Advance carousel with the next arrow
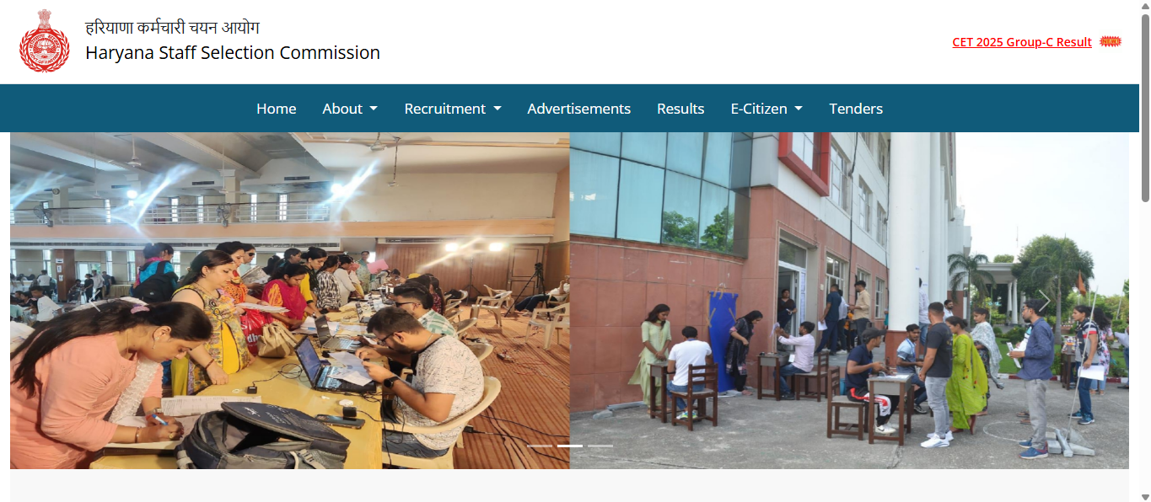Screen dimensions: 1151x502 [1044, 301]
